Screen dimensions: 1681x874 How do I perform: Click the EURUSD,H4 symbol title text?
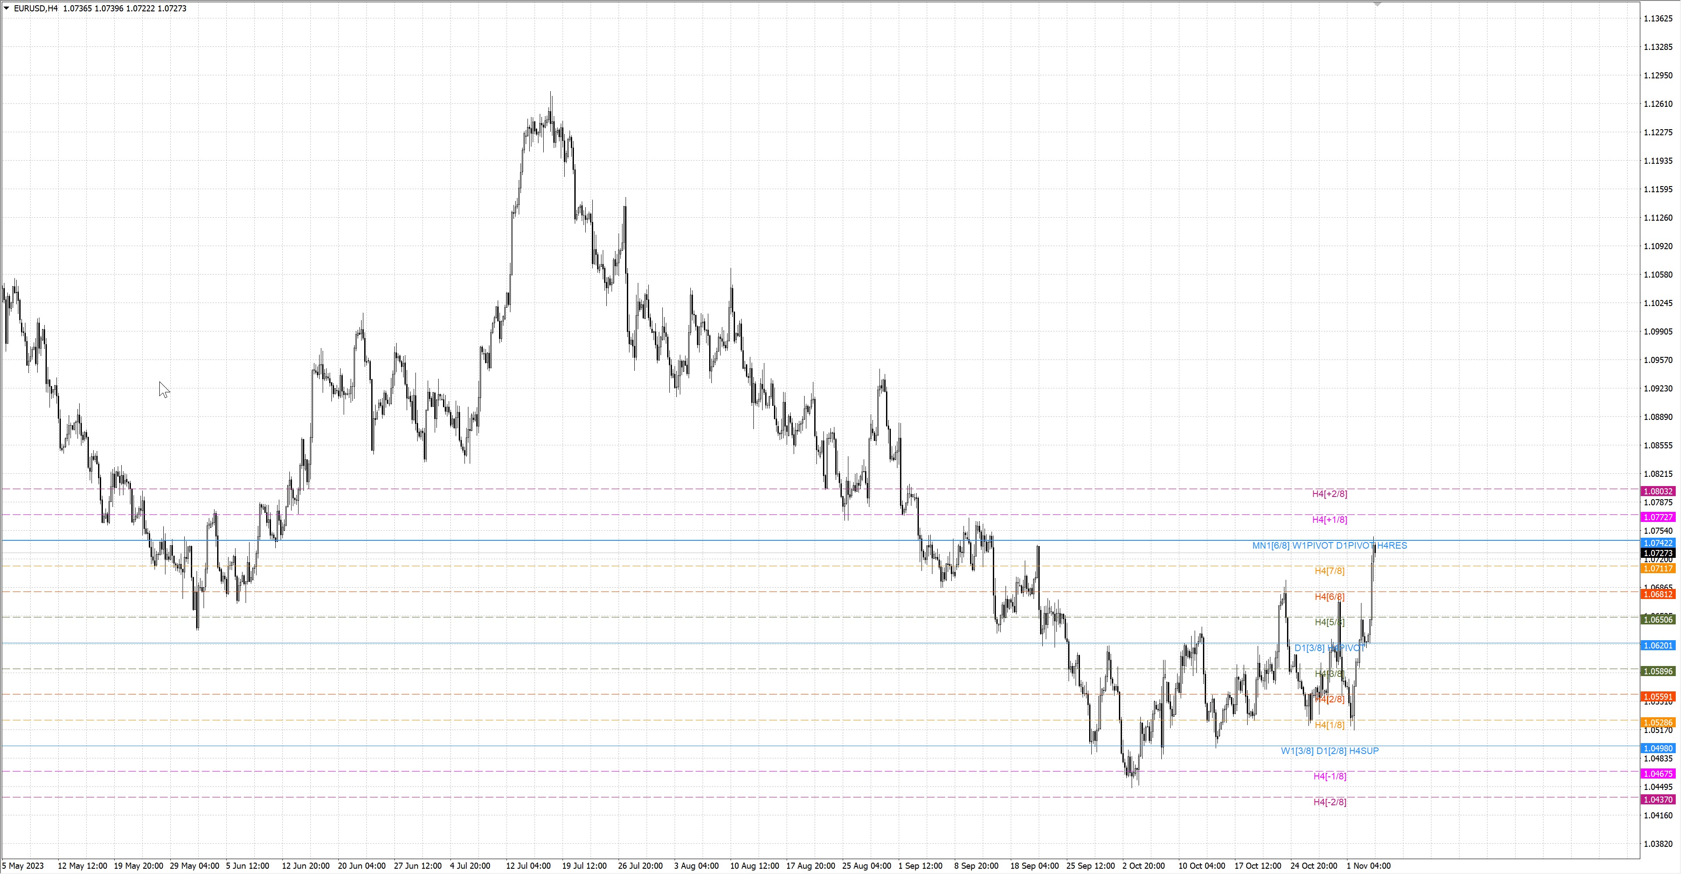click(36, 8)
